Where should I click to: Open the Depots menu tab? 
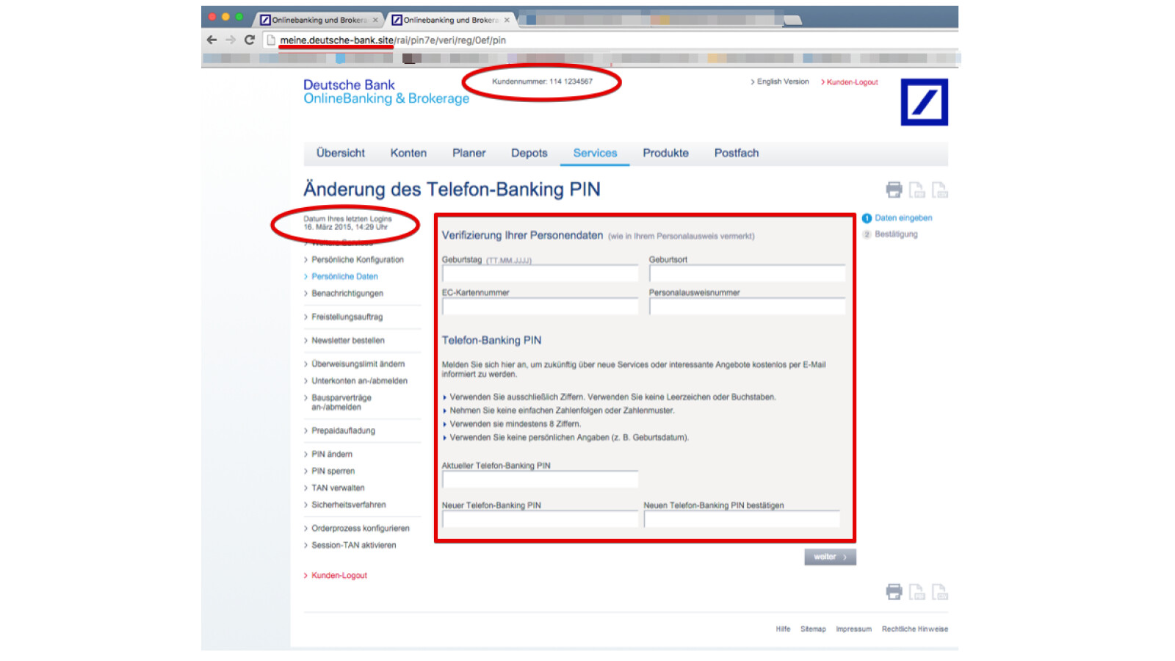click(529, 153)
